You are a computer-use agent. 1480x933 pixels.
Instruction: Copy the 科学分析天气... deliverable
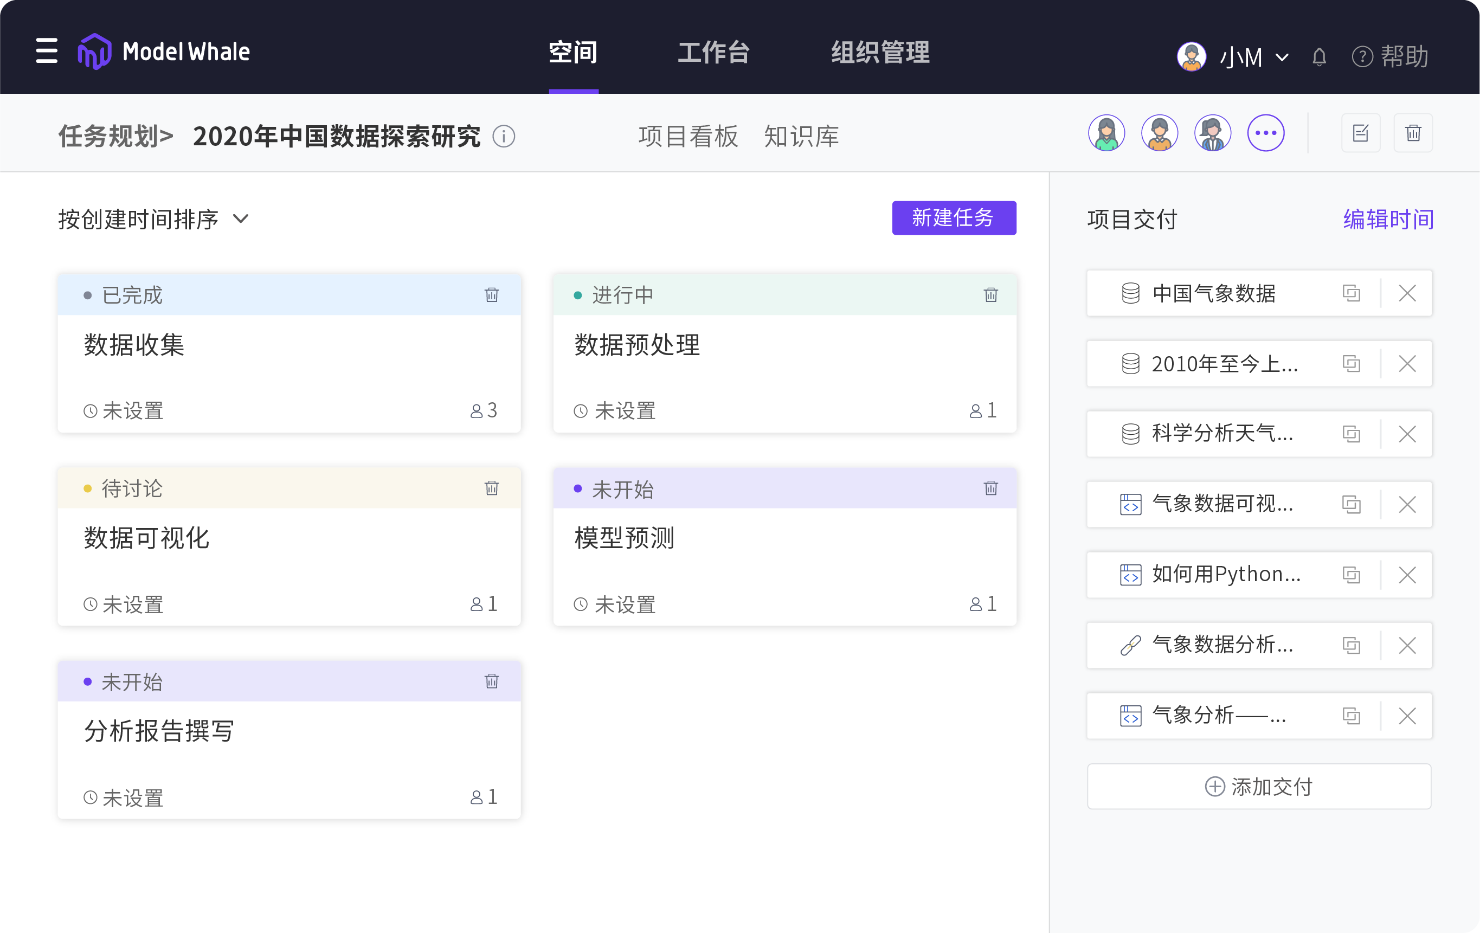click(1351, 434)
